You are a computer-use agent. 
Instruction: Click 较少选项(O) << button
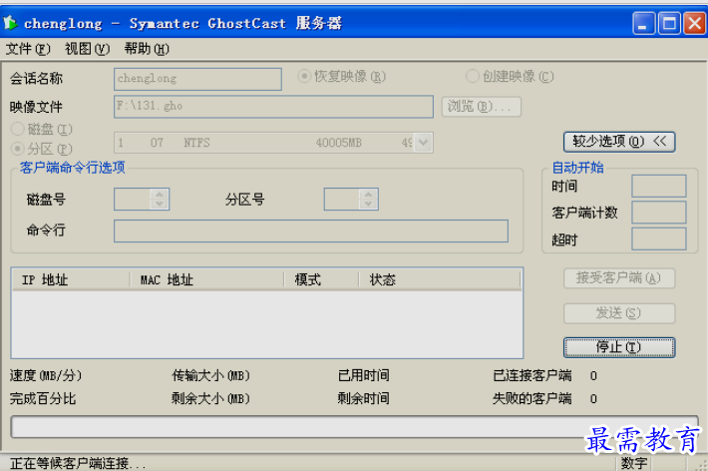[619, 142]
